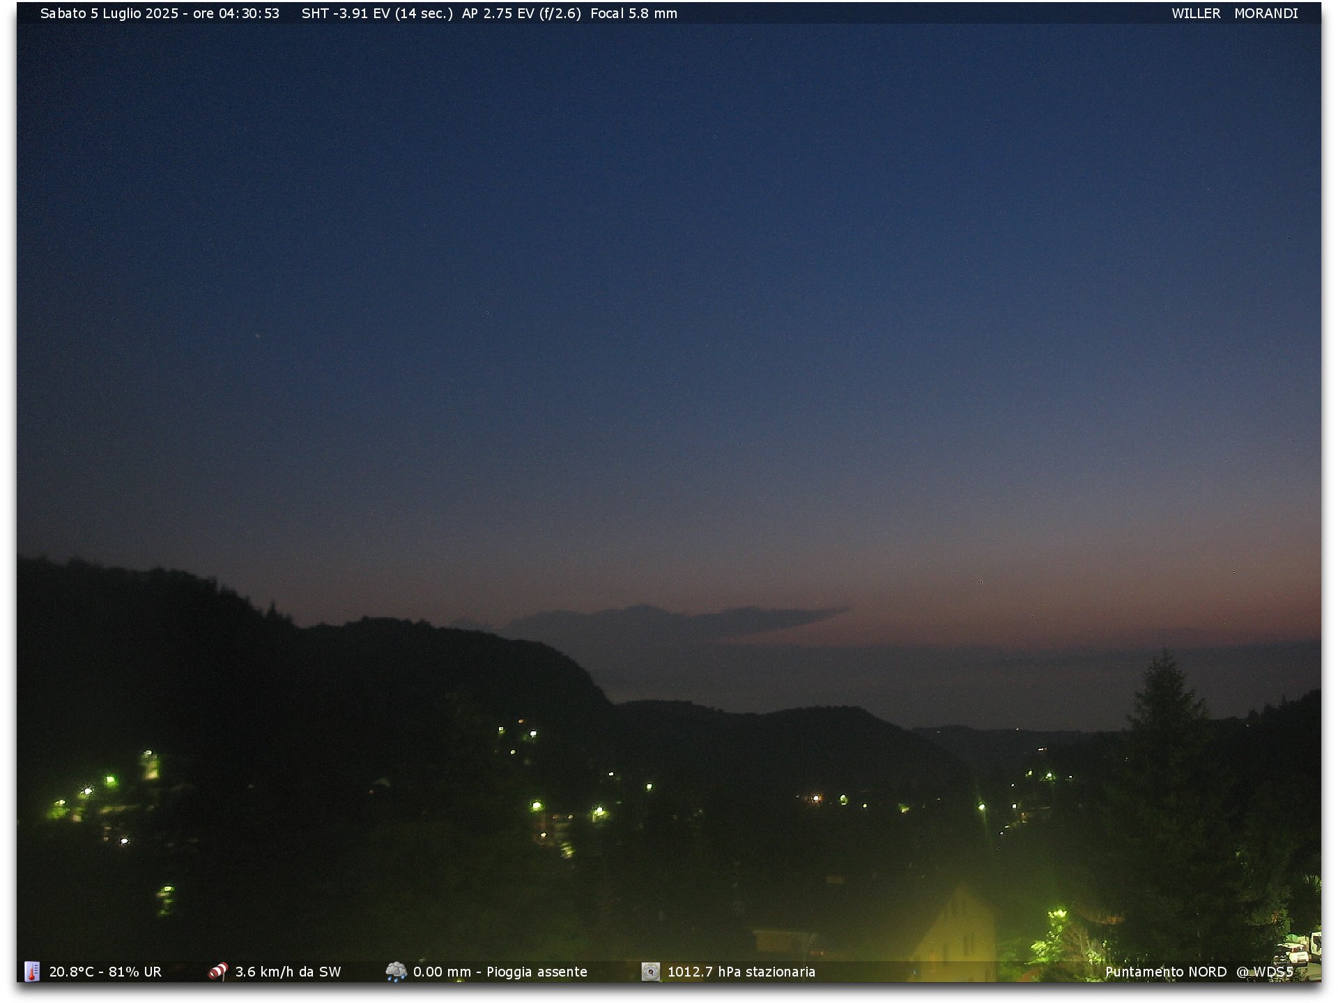Click the thermometer icon beside 20.8°C

(x=32, y=971)
